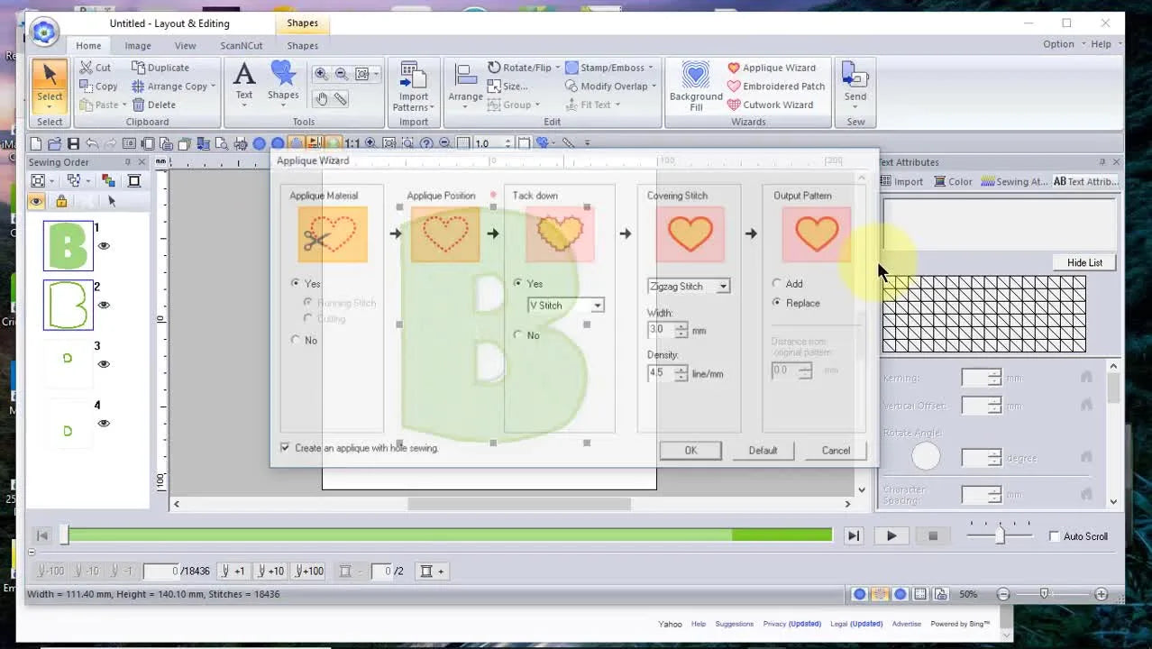Toggle visibility eye of pattern 1
1152x649 pixels.
[104, 245]
